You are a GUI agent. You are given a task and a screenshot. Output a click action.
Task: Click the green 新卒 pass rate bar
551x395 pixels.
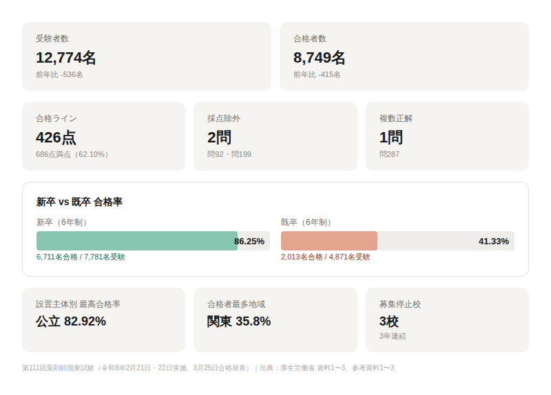tap(136, 241)
